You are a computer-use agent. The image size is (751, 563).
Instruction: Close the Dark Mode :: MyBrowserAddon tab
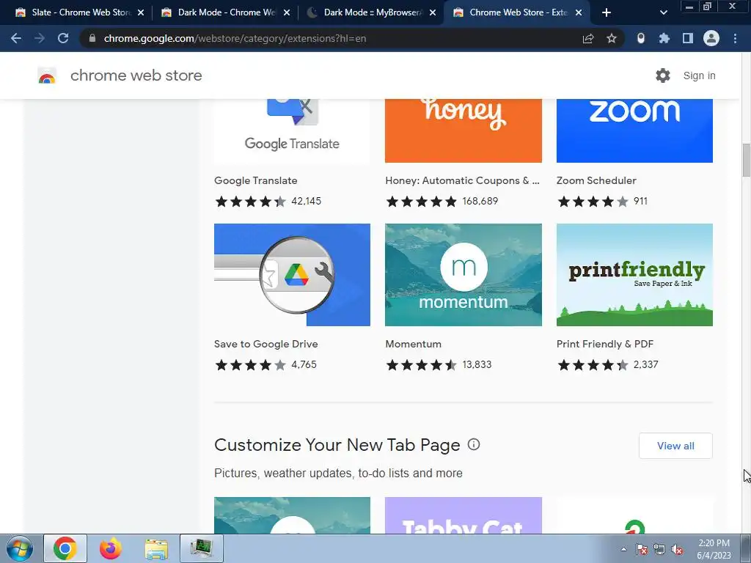(433, 13)
